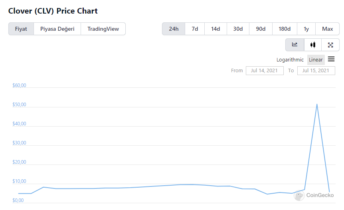
Task: Open fullscreen chart with expand icon
Action: point(330,45)
